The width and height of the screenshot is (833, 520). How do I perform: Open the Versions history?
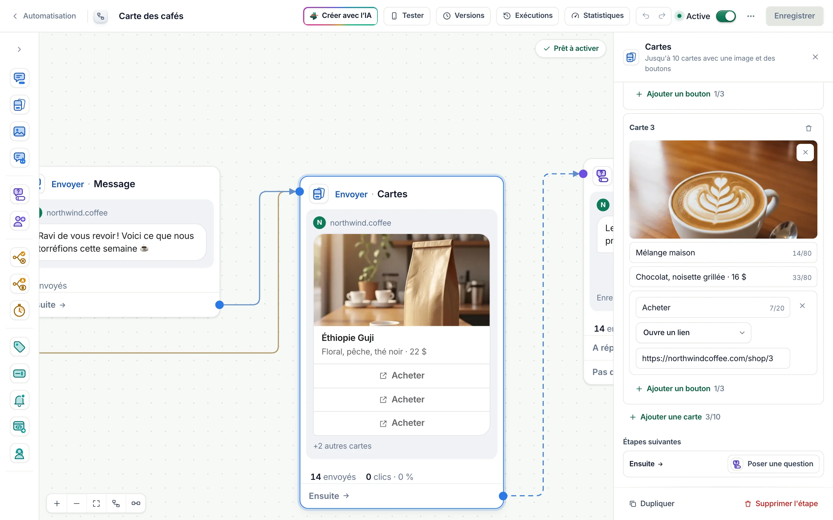click(x=463, y=16)
